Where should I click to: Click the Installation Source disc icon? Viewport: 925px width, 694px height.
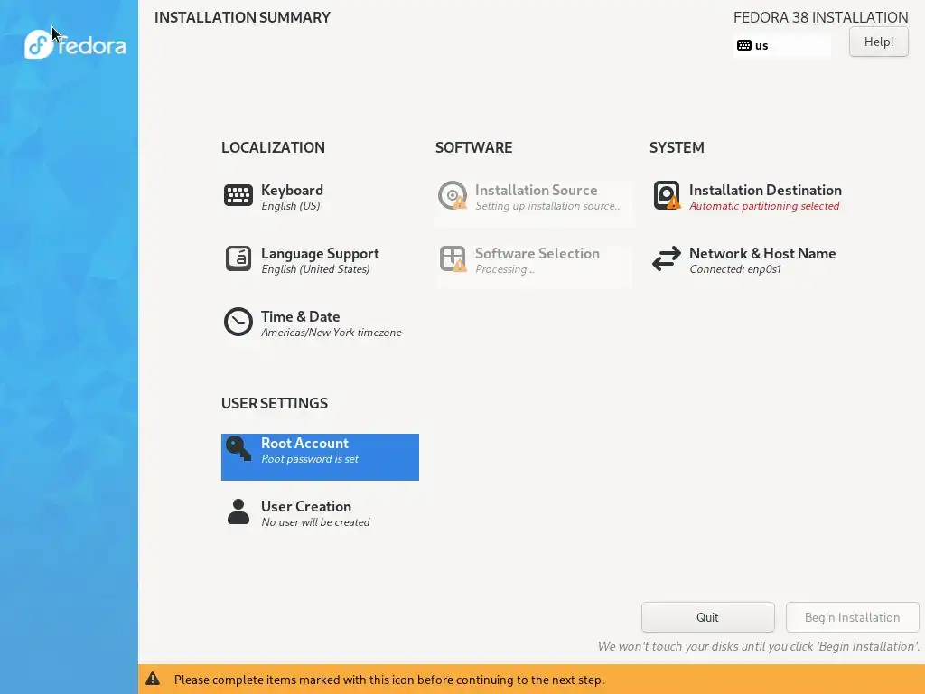tap(453, 195)
